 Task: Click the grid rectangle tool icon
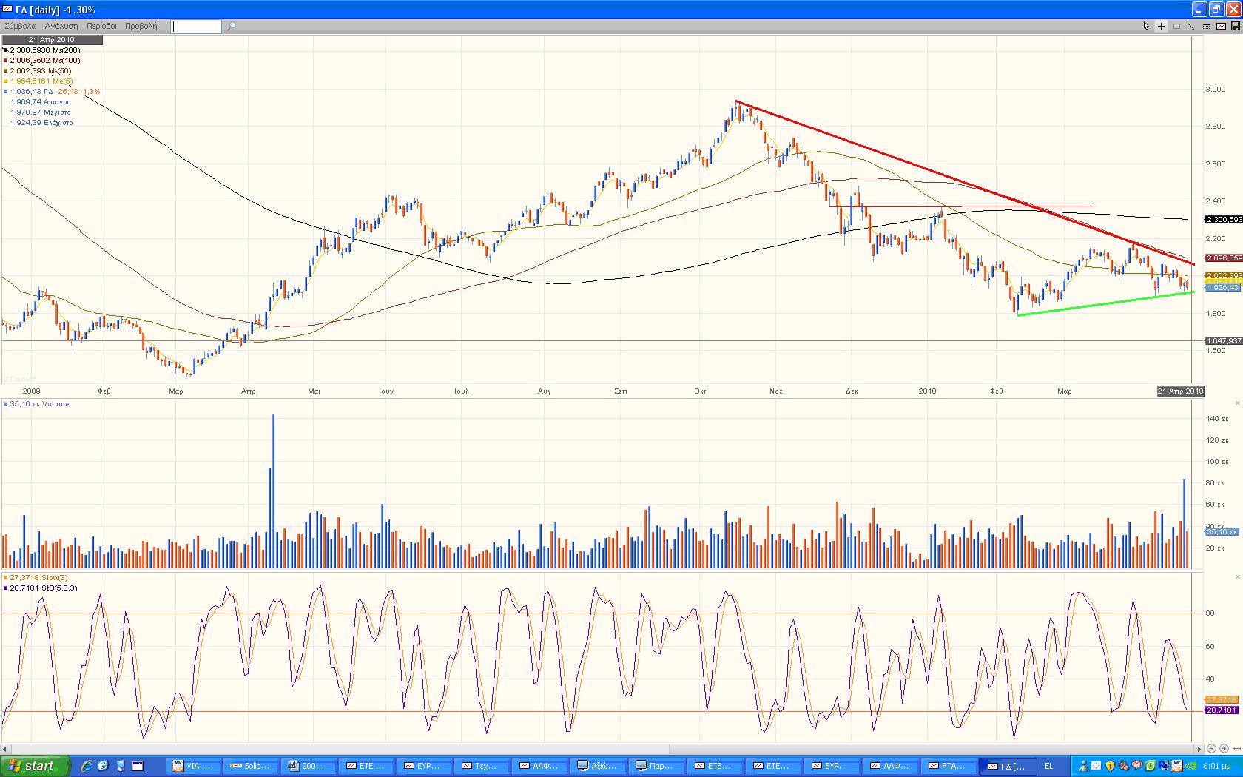click(x=1176, y=26)
